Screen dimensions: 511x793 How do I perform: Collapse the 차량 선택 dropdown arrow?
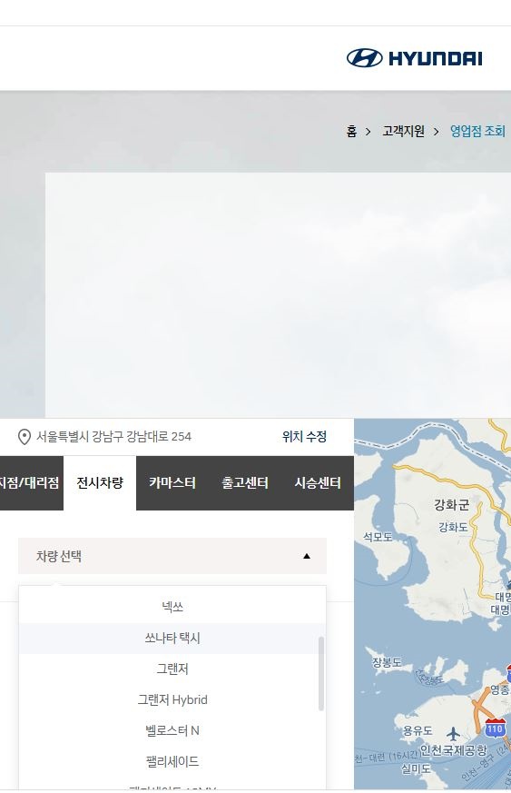306,556
